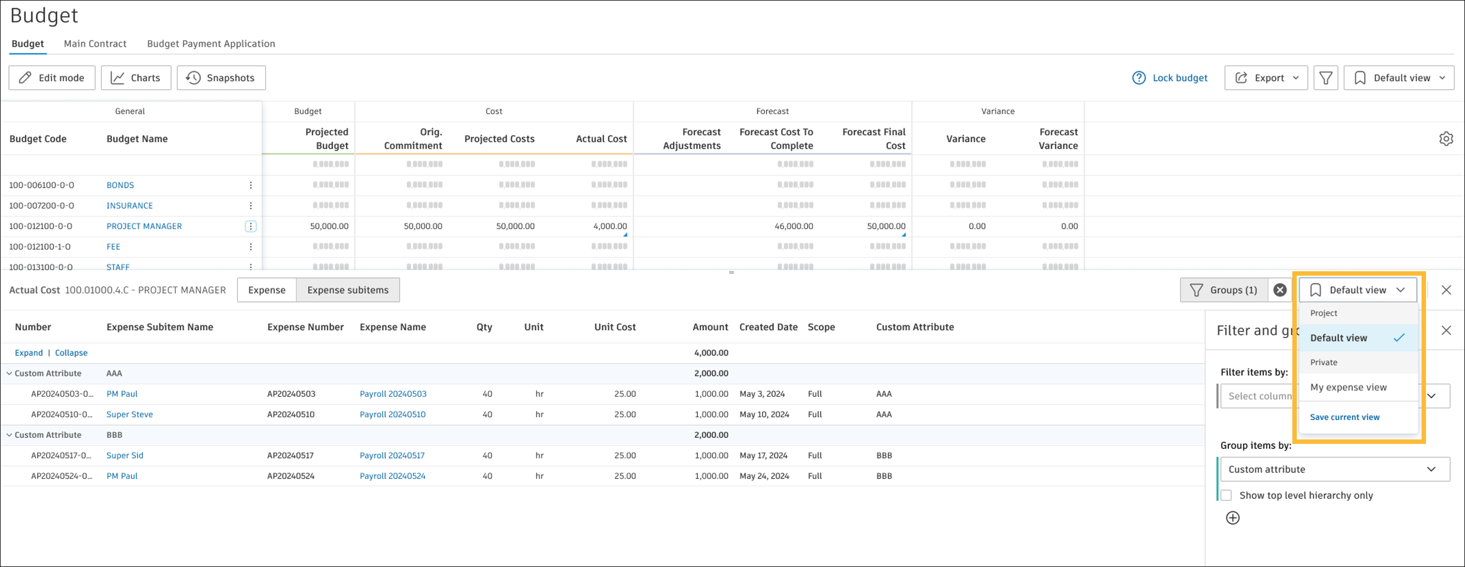
Task: Open the Payroll 20240503 expense
Action: click(x=393, y=394)
